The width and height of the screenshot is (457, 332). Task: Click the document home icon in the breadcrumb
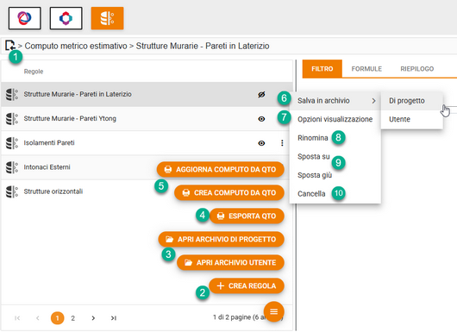point(10,46)
